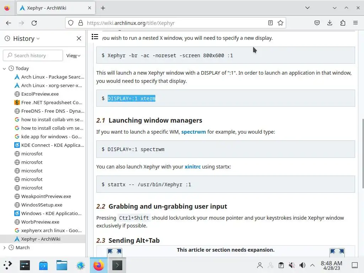Click the address bar URL
This screenshot has width=364, height=273.
pos(130,23)
